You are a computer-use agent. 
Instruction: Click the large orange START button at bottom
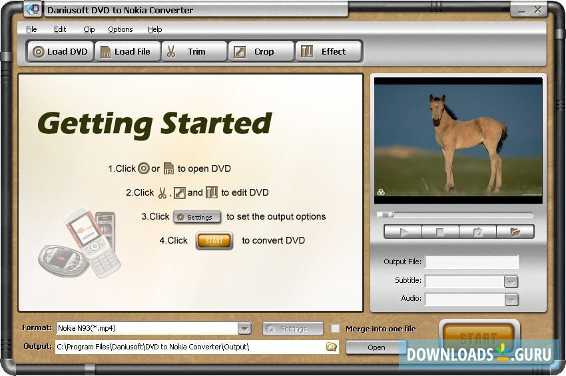point(479,337)
